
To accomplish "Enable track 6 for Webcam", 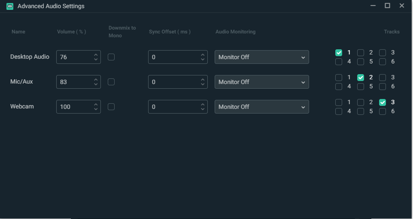I will coord(383,111).
